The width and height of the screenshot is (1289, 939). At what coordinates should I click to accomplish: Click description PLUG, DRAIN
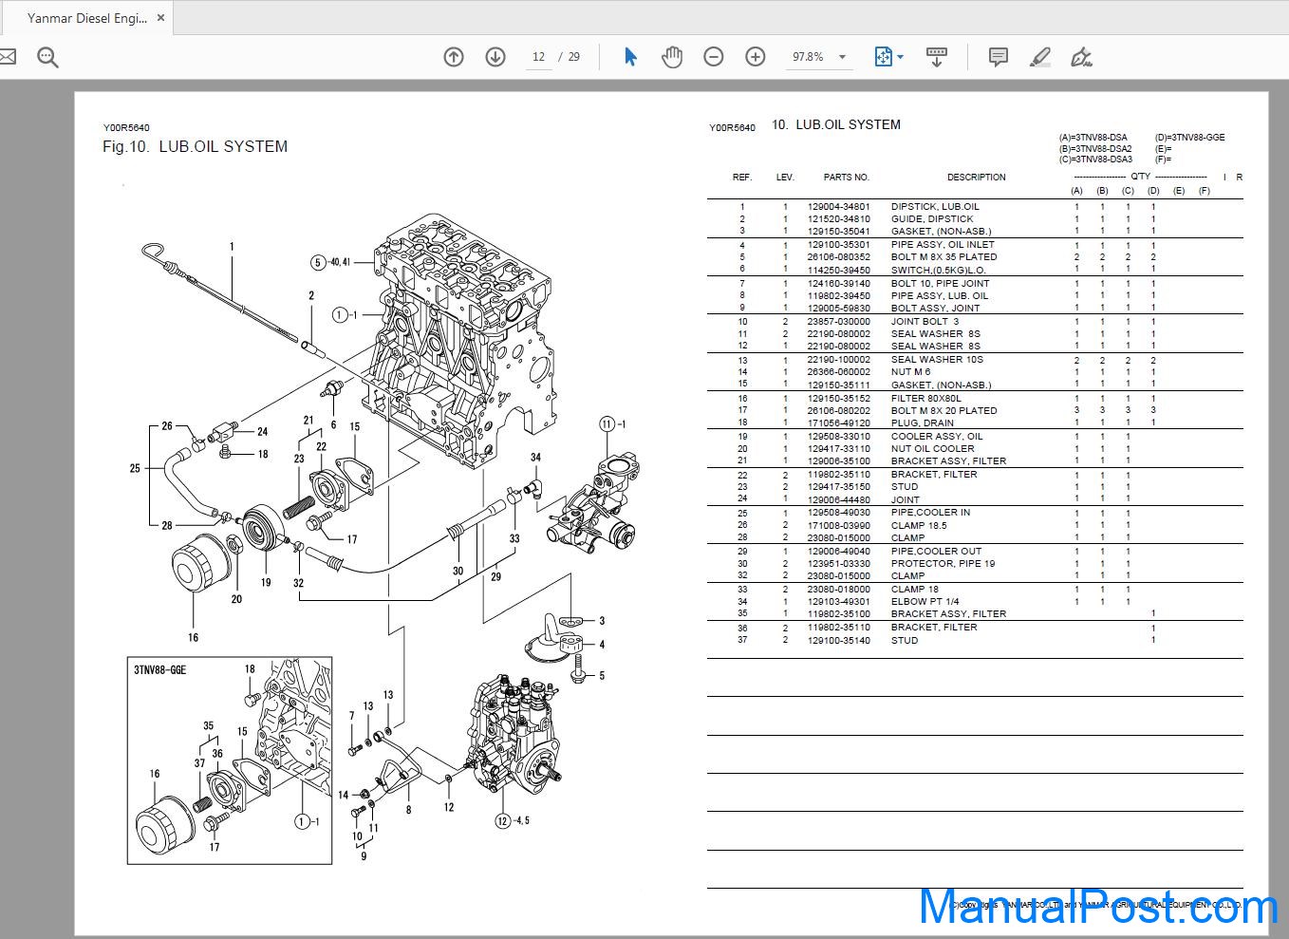click(922, 423)
